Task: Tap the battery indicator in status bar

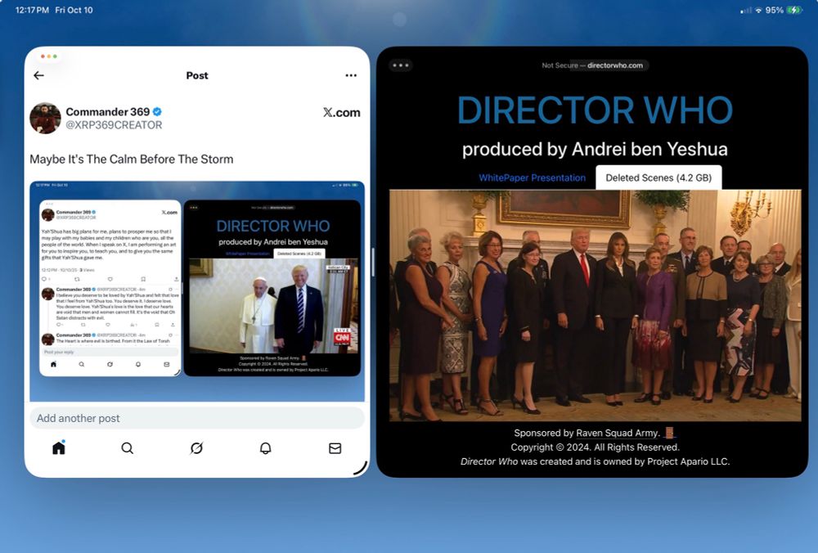Action: click(794, 10)
